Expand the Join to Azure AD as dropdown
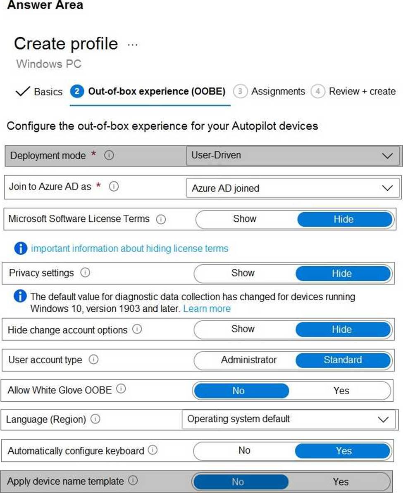 [293, 188]
